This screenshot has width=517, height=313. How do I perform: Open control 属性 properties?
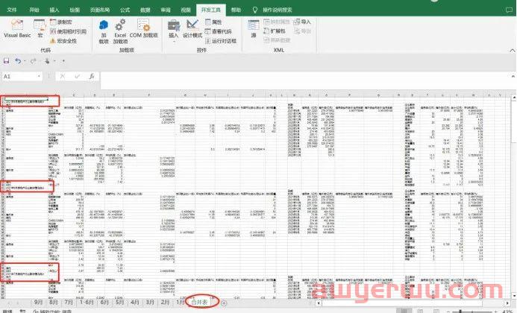tap(213, 22)
